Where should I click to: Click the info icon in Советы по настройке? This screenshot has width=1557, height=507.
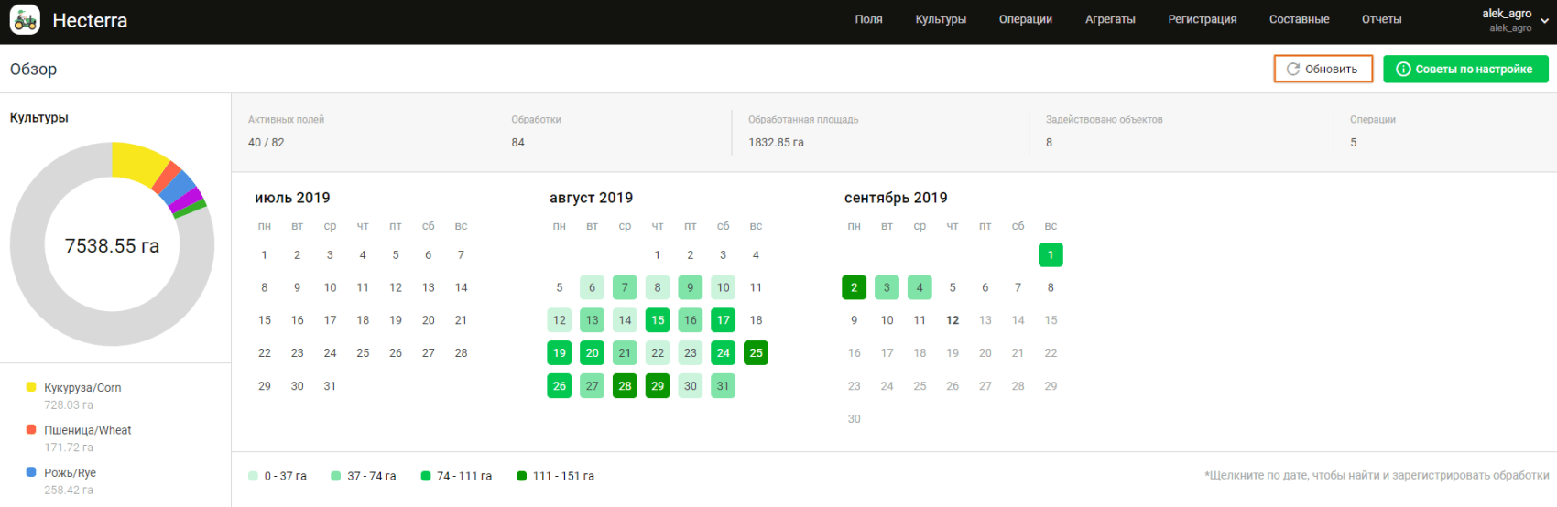[x=1403, y=70]
